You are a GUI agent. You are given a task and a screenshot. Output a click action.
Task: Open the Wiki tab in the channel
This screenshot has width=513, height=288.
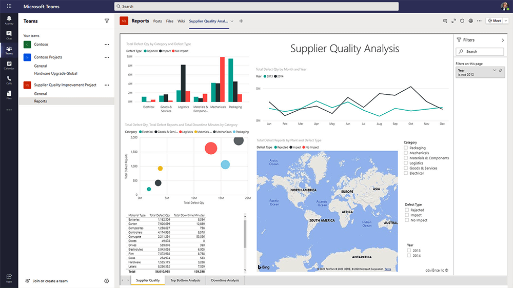(x=181, y=21)
